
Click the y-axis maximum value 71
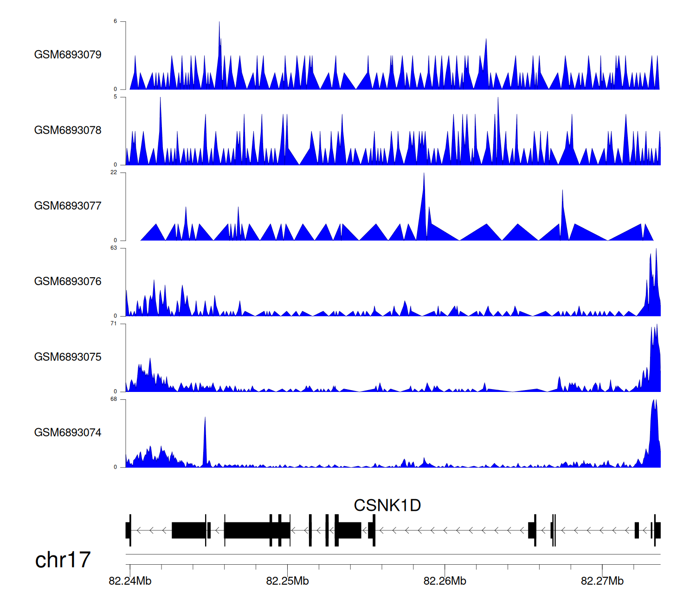pyautogui.click(x=114, y=324)
